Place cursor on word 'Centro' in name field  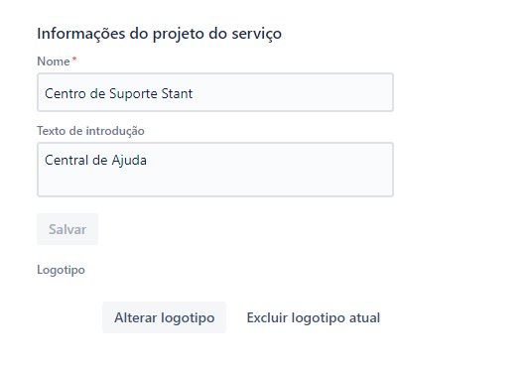(x=66, y=93)
